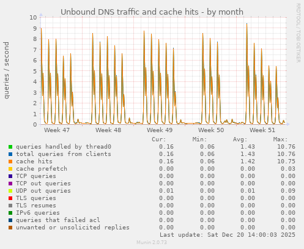Click the 'queries / second' y-axis label

pyautogui.click(x=6, y=70)
